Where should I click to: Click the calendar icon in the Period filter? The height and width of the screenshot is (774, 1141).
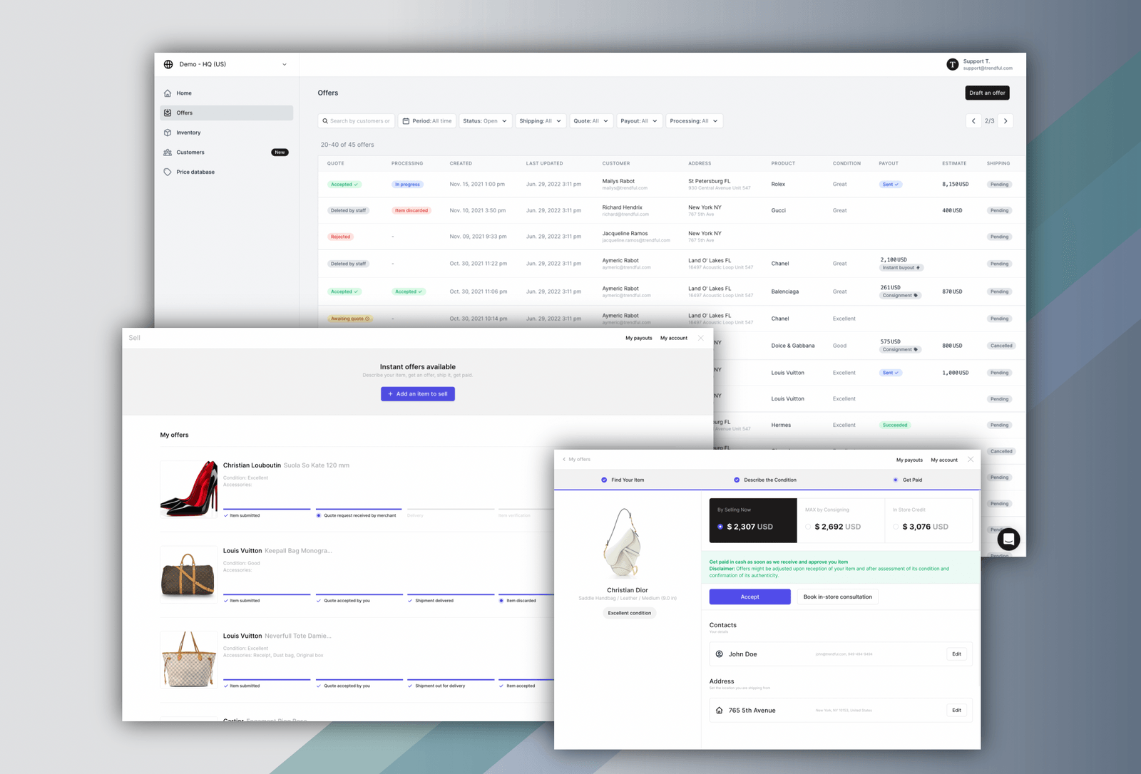pyautogui.click(x=407, y=120)
